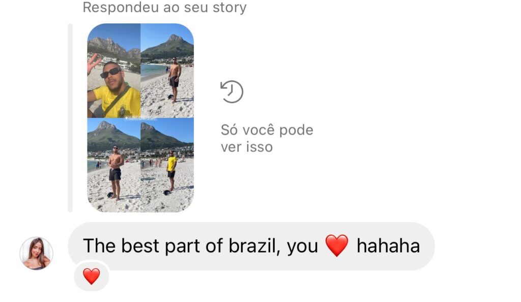Tap the word 'story' in the reply header
The height and width of the screenshot is (302, 521).
(x=229, y=7)
